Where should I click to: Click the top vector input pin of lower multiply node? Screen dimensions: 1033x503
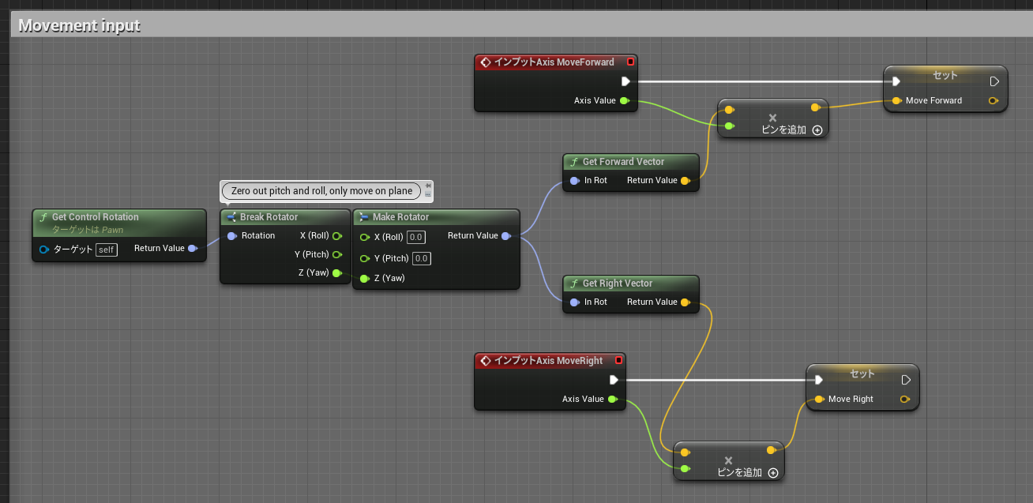pos(685,452)
